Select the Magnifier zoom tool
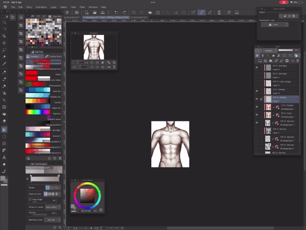The height and width of the screenshot is (230, 306). click(4, 22)
